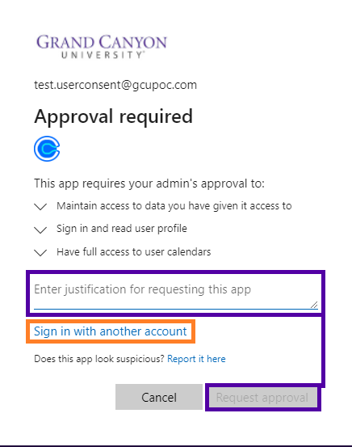Click the 'Sign in and read user profile' label

(x=122, y=229)
